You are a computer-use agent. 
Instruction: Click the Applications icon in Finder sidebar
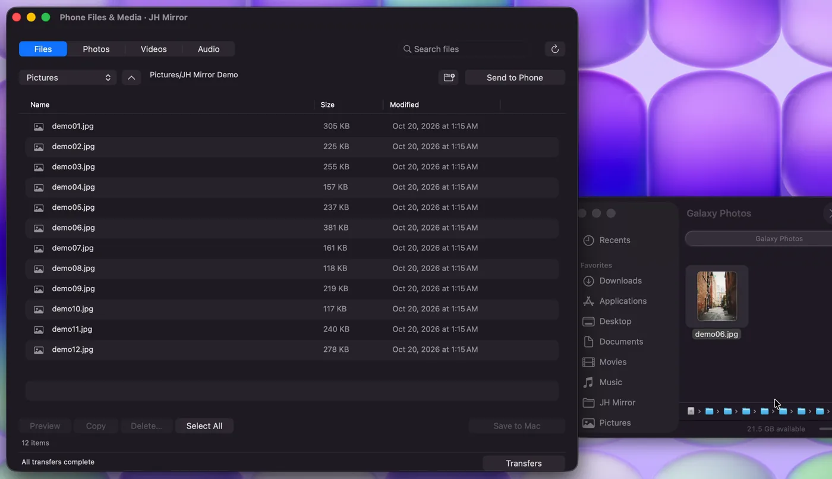pyautogui.click(x=588, y=301)
